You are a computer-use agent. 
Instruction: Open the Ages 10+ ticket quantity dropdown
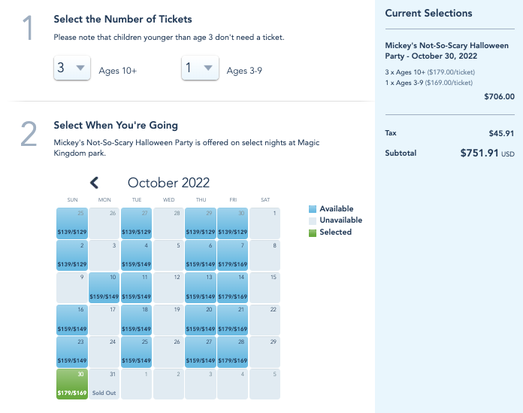point(72,70)
